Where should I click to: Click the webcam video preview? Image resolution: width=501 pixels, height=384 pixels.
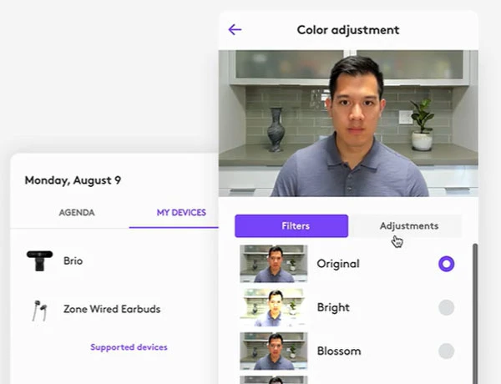click(x=348, y=123)
